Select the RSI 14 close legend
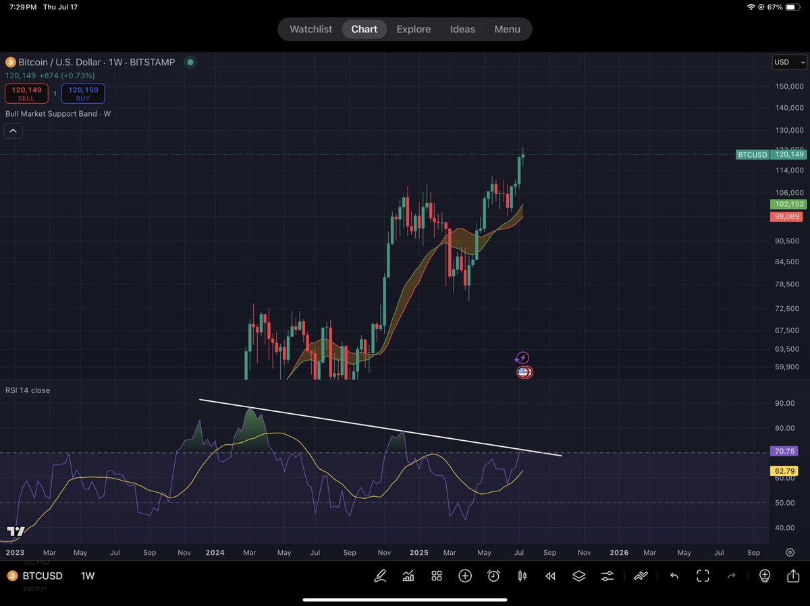The width and height of the screenshot is (810, 606). pyautogui.click(x=28, y=390)
